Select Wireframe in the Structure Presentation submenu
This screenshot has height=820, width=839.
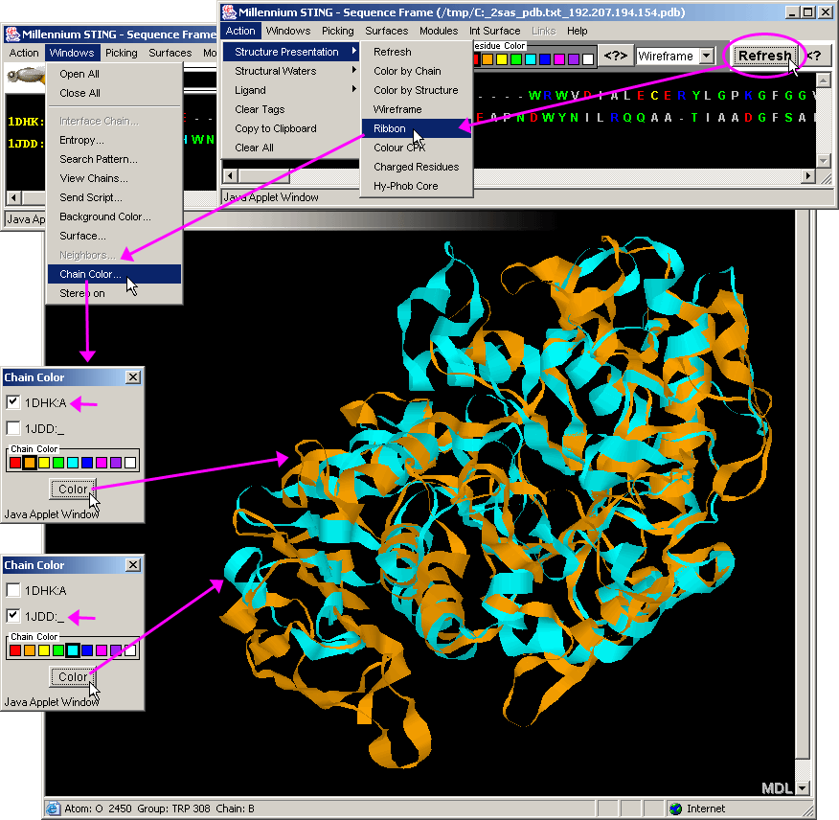pos(417,109)
